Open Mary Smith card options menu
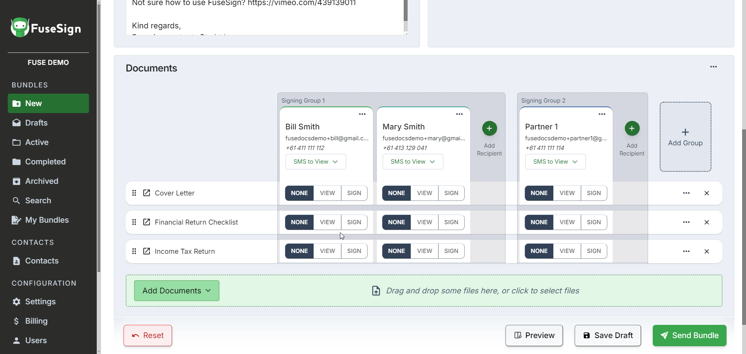746x354 pixels. (x=459, y=114)
